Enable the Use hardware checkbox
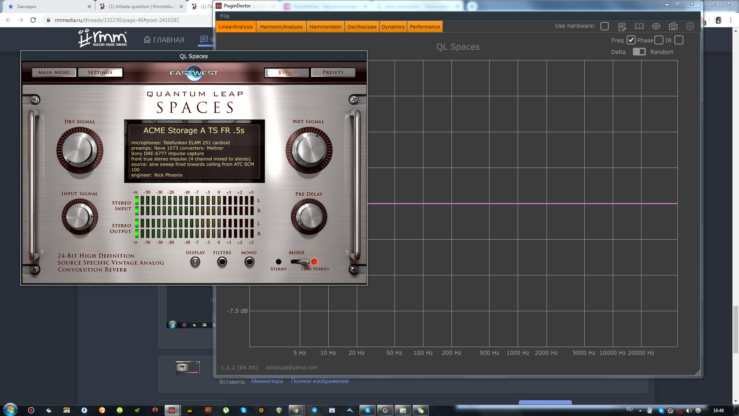Image resolution: width=739 pixels, height=416 pixels. point(605,26)
